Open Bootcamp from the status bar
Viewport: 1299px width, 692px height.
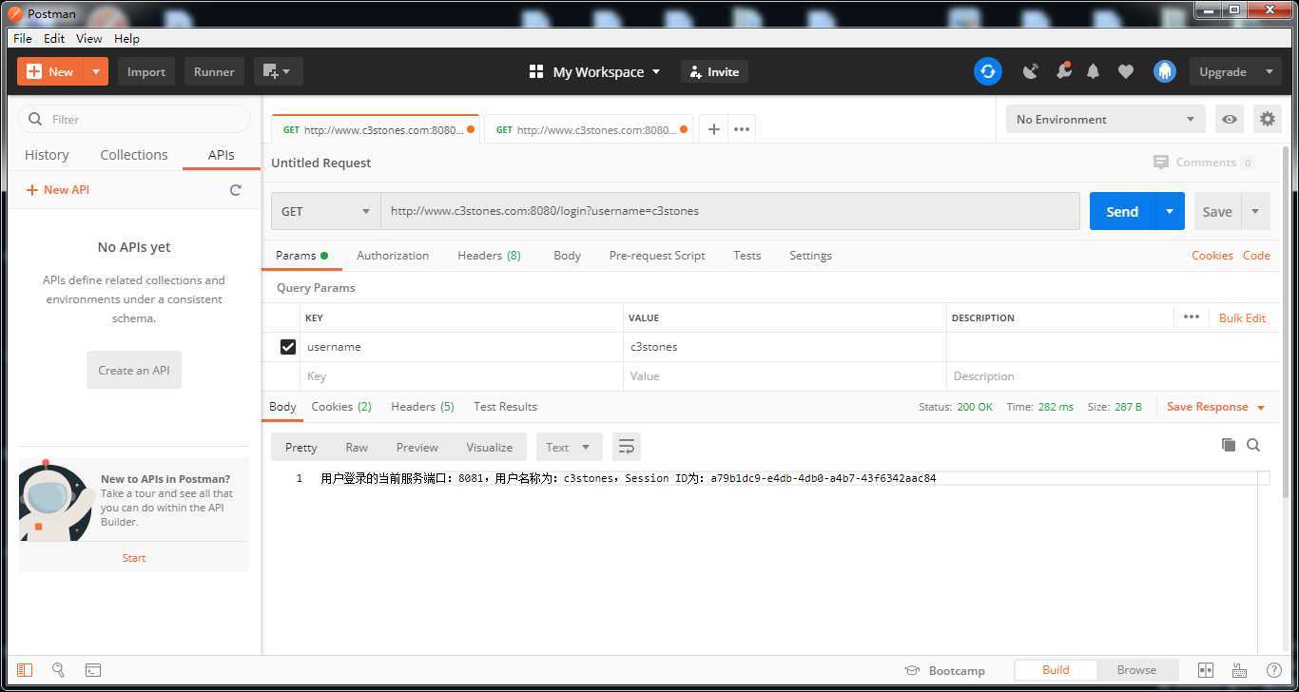tap(944, 670)
